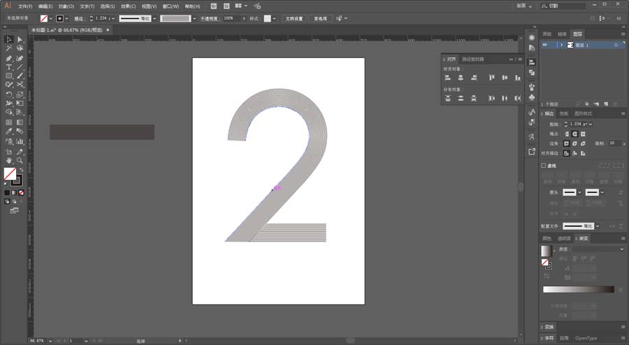This screenshot has height=345, width=629.
Task: Select the Type tool
Action: point(9,67)
